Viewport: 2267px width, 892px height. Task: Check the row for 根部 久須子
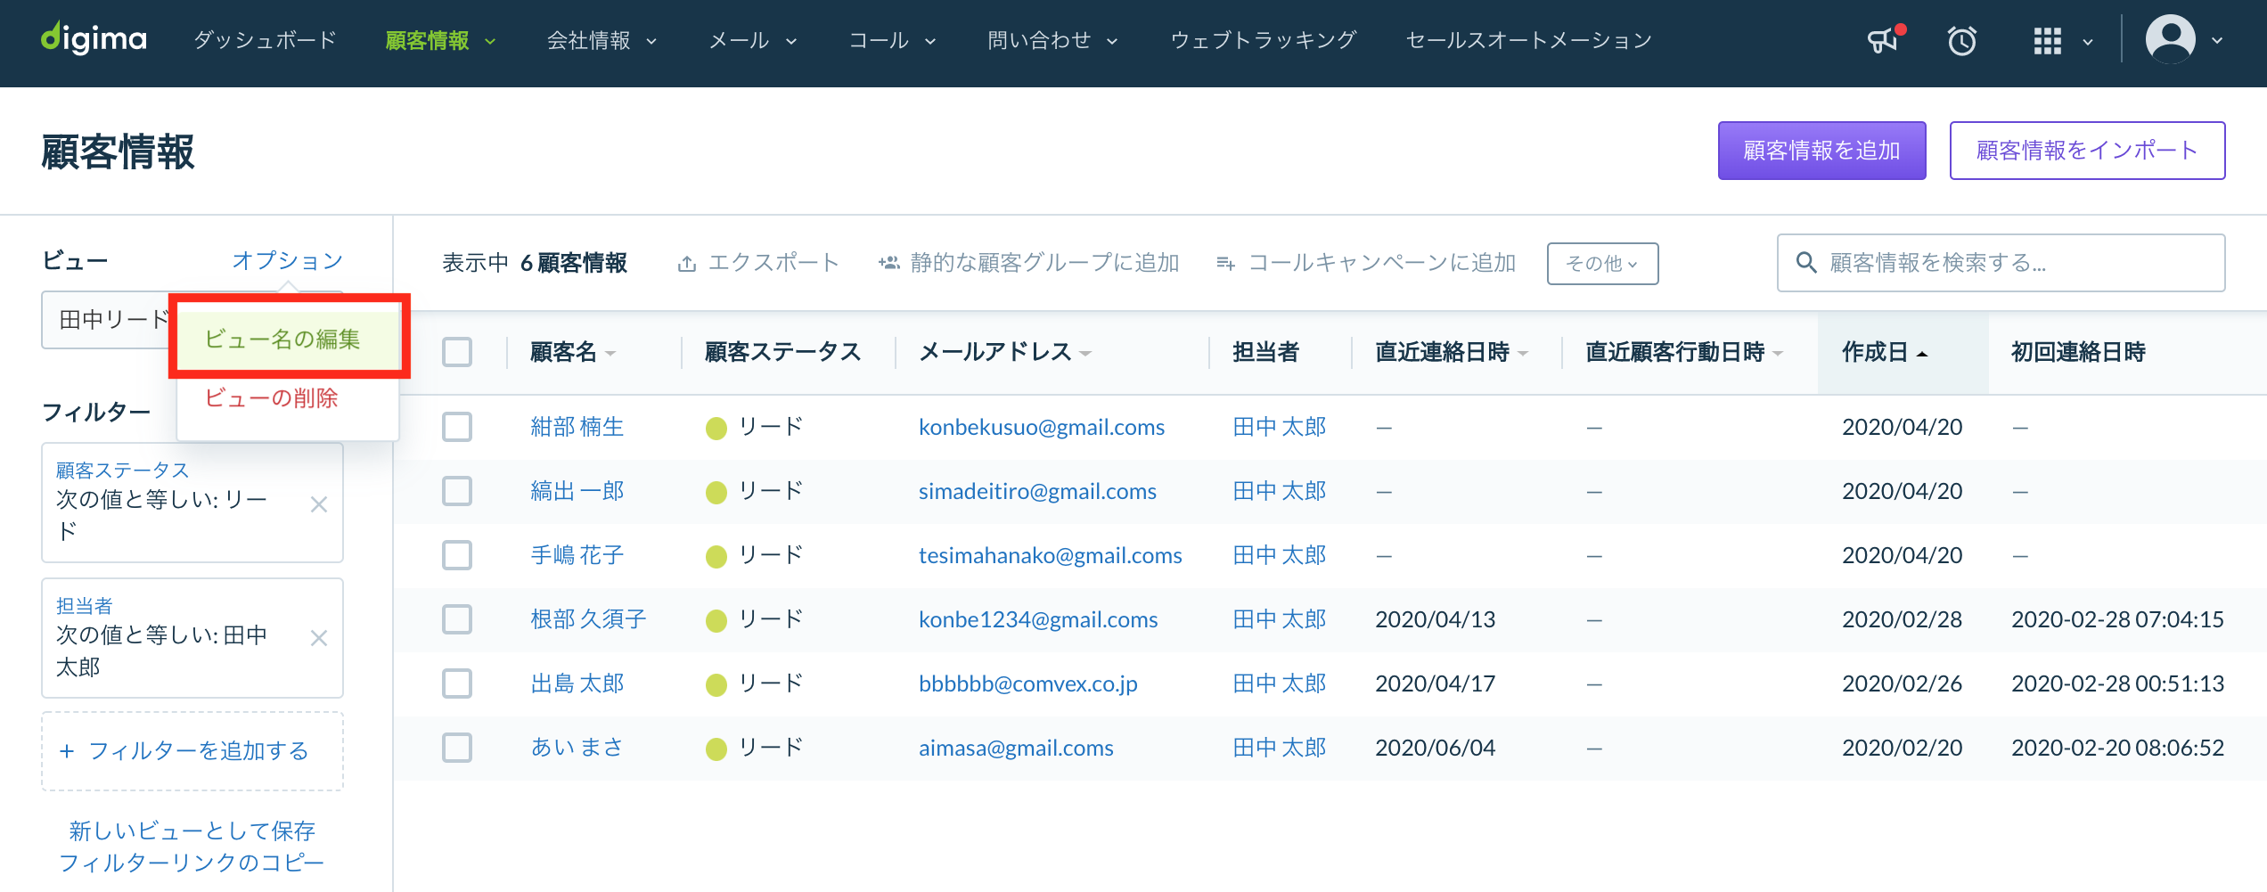point(457,619)
